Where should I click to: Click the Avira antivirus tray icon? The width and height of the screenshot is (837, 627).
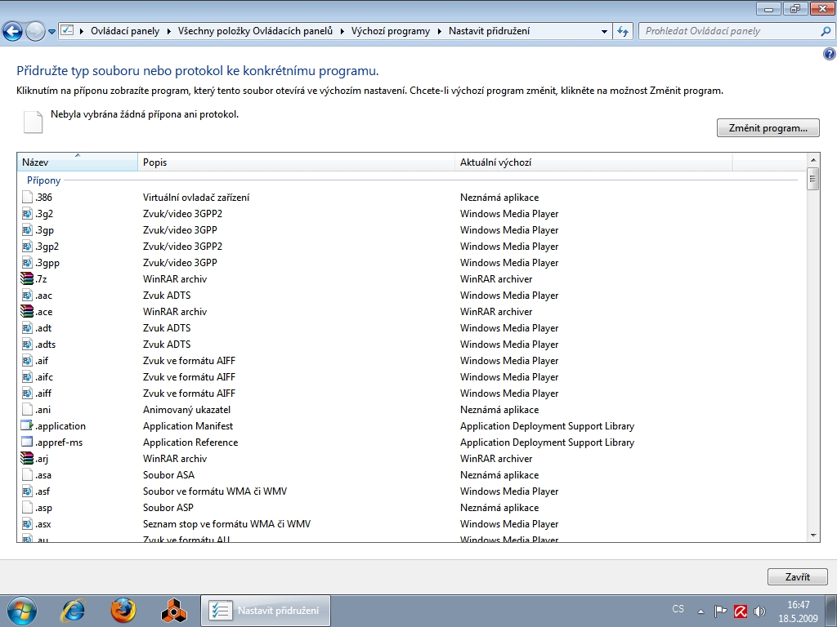click(x=741, y=611)
